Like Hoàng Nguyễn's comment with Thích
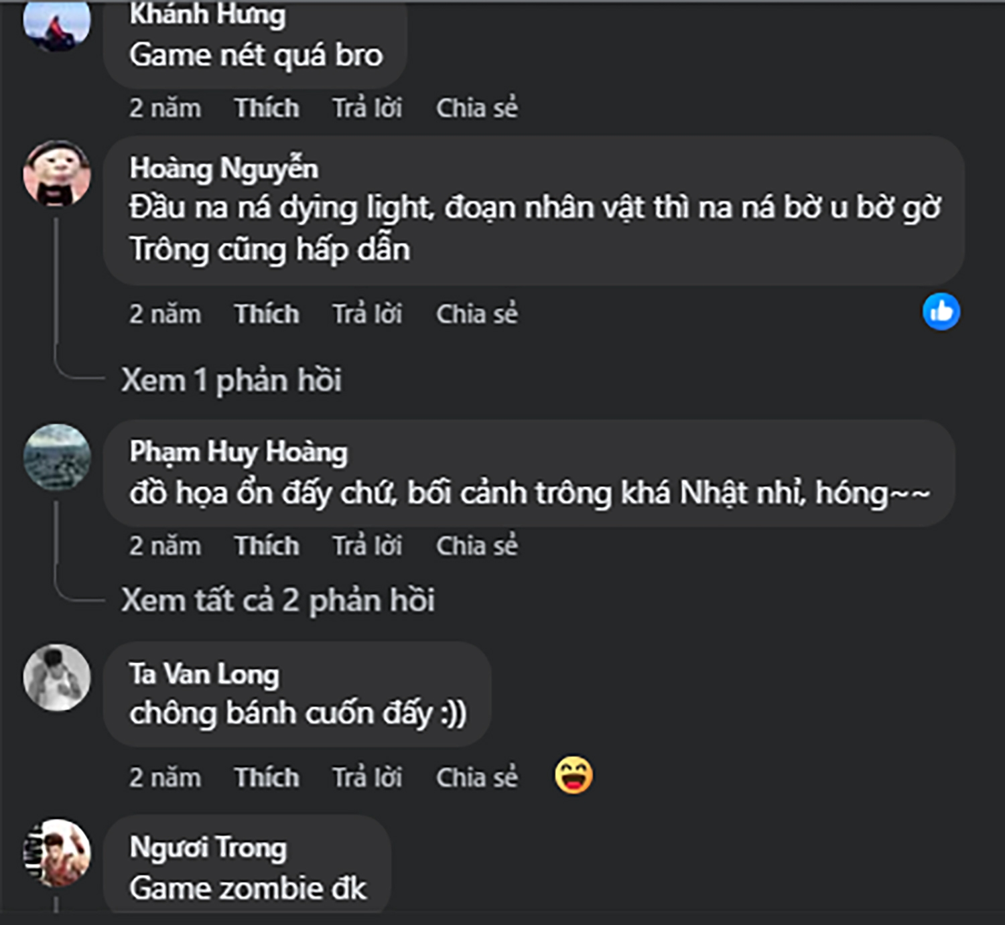Screen dimensions: 1005x925 point(267,314)
